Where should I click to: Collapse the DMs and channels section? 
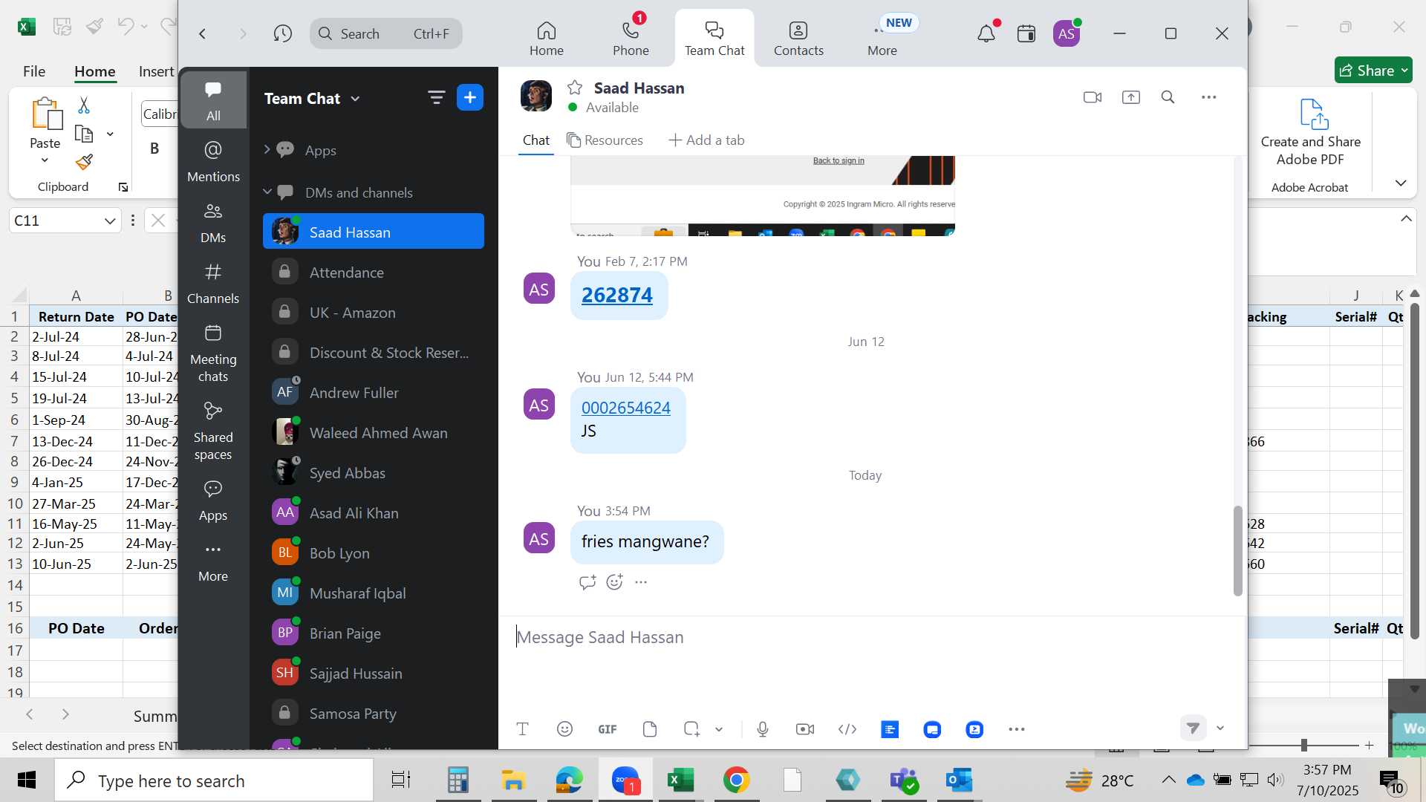click(x=267, y=192)
